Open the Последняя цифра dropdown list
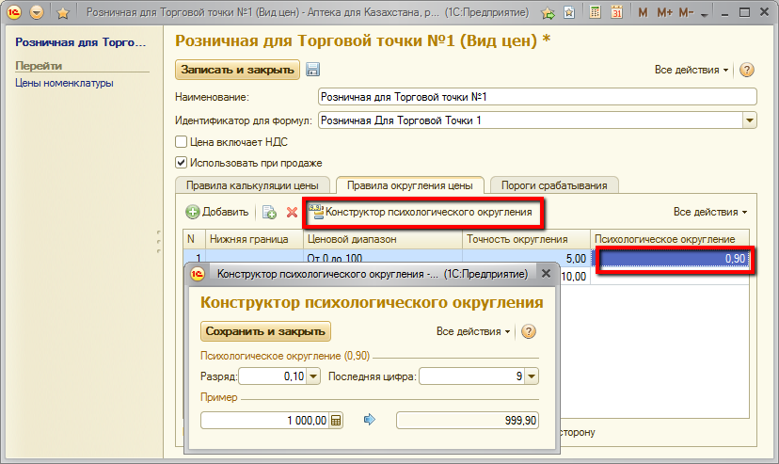Viewport: 779px width, 464px height. 532,377
